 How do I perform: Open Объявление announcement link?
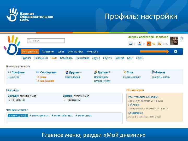pos(136,113)
